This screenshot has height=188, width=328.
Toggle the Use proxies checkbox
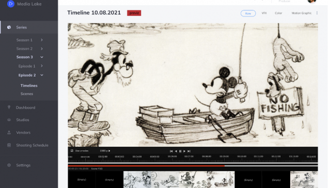[72, 151]
